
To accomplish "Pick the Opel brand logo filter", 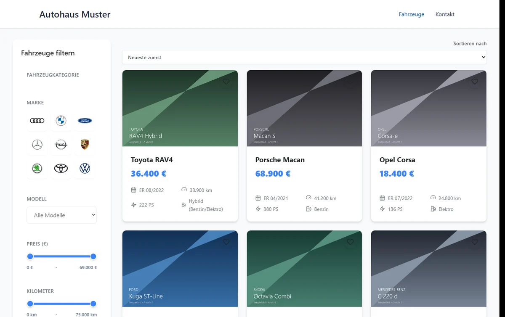I will 61,145.
